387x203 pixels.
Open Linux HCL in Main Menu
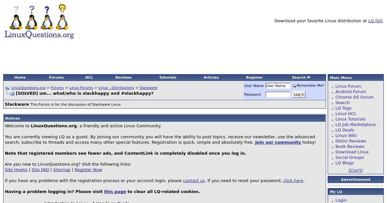pos(346,114)
